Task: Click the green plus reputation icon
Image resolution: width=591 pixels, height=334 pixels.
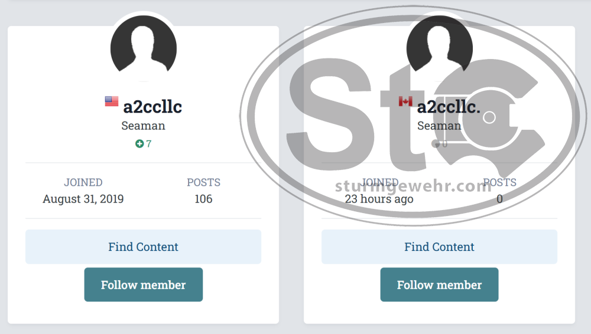Action: (139, 143)
